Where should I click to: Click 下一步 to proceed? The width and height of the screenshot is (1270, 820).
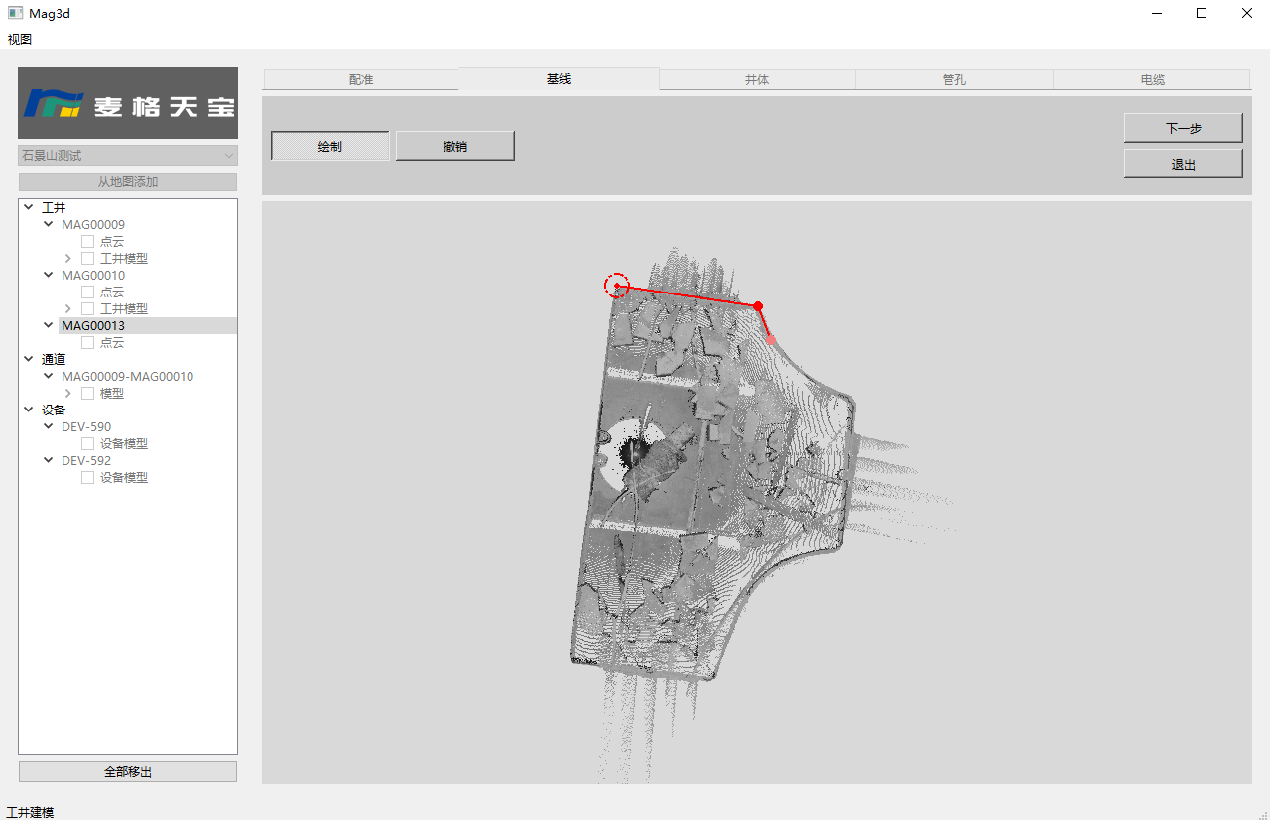(1183, 128)
